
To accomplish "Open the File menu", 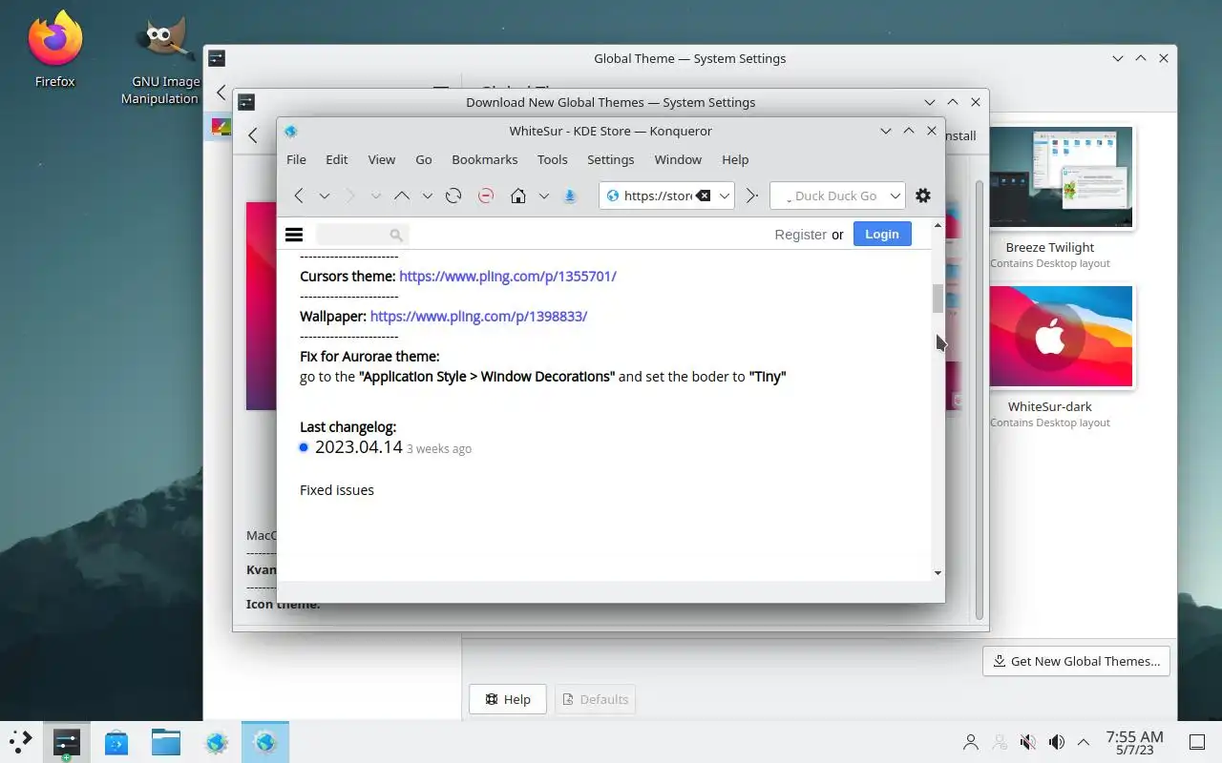I will [296, 159].
